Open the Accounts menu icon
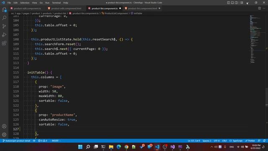The image size is (268, 151). coord(4,126)
